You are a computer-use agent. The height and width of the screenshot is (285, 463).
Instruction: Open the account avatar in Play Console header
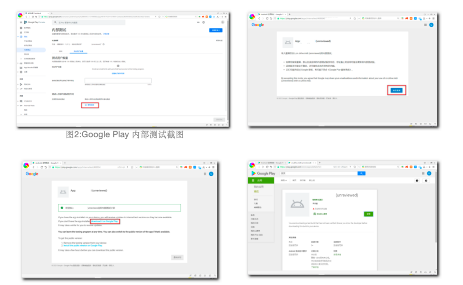click(222, 22)
